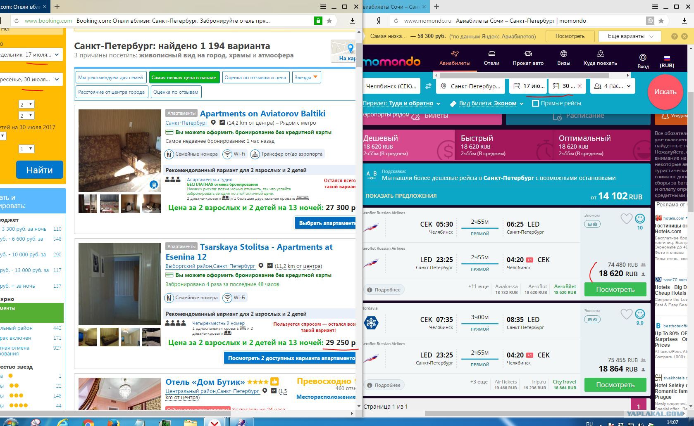Screen dimensions: 694x426
Task: Open the На карте map thumbnail
Action: [x=343, y=51]
